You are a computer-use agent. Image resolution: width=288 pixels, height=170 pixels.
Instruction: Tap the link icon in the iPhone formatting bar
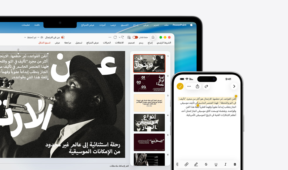[186, 164]
